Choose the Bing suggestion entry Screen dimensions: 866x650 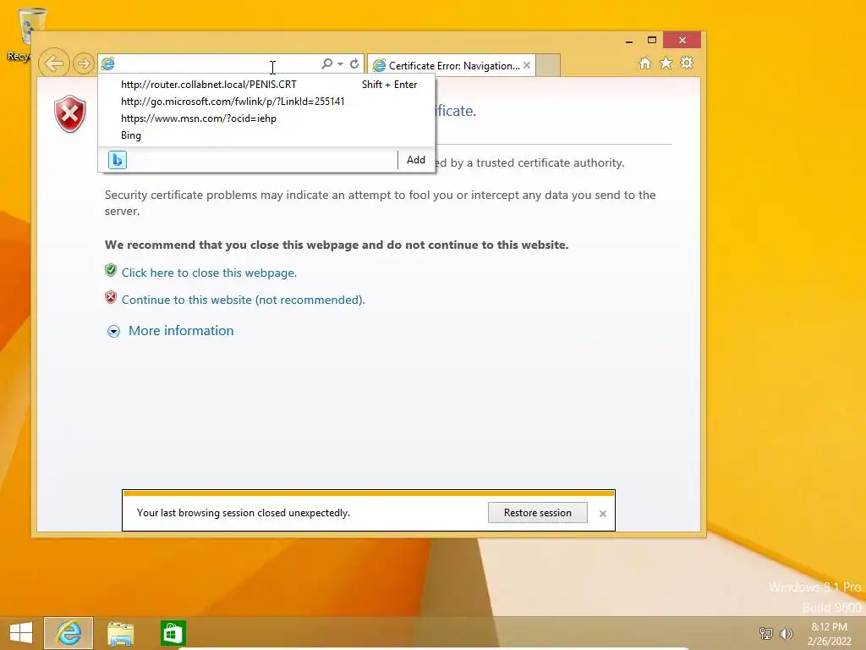266,135
